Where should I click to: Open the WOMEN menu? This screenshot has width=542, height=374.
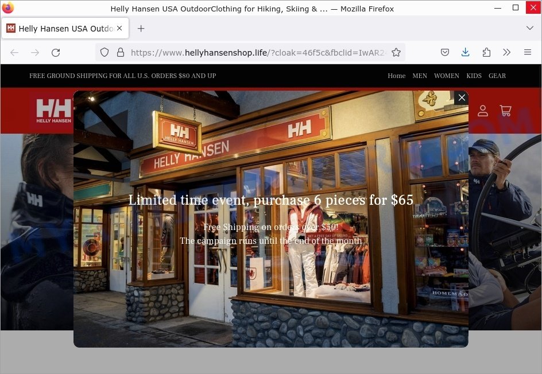click(447, 76)
